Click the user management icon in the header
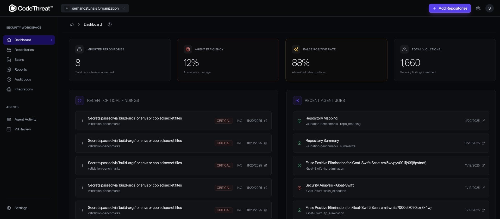Image resolution: width=500 pixels, height=219 pixels. click(x=478, y=8)
